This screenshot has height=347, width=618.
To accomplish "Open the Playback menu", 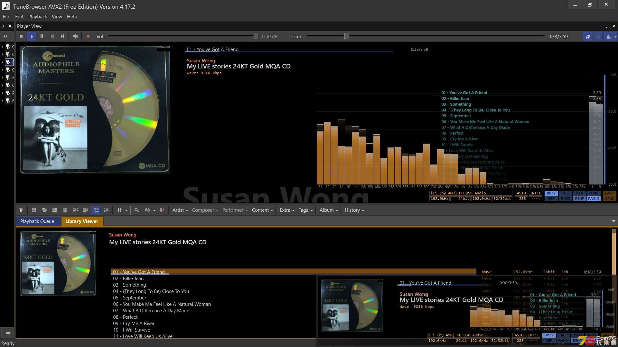I will click(38, 17).
